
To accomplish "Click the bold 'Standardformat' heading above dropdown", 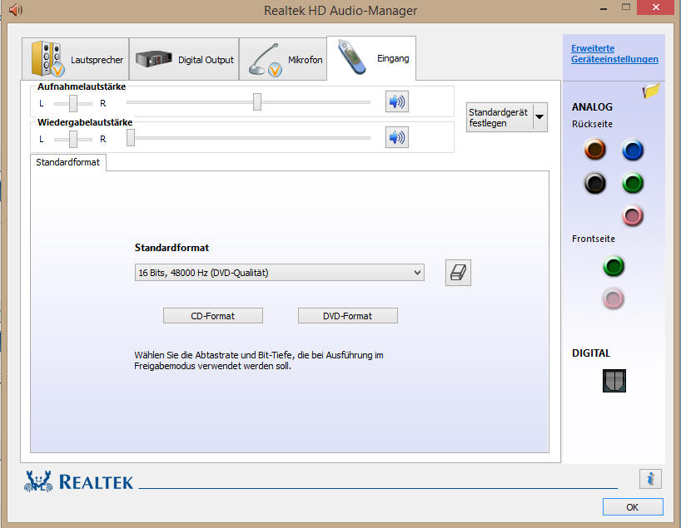I will [x=171, y=248].
